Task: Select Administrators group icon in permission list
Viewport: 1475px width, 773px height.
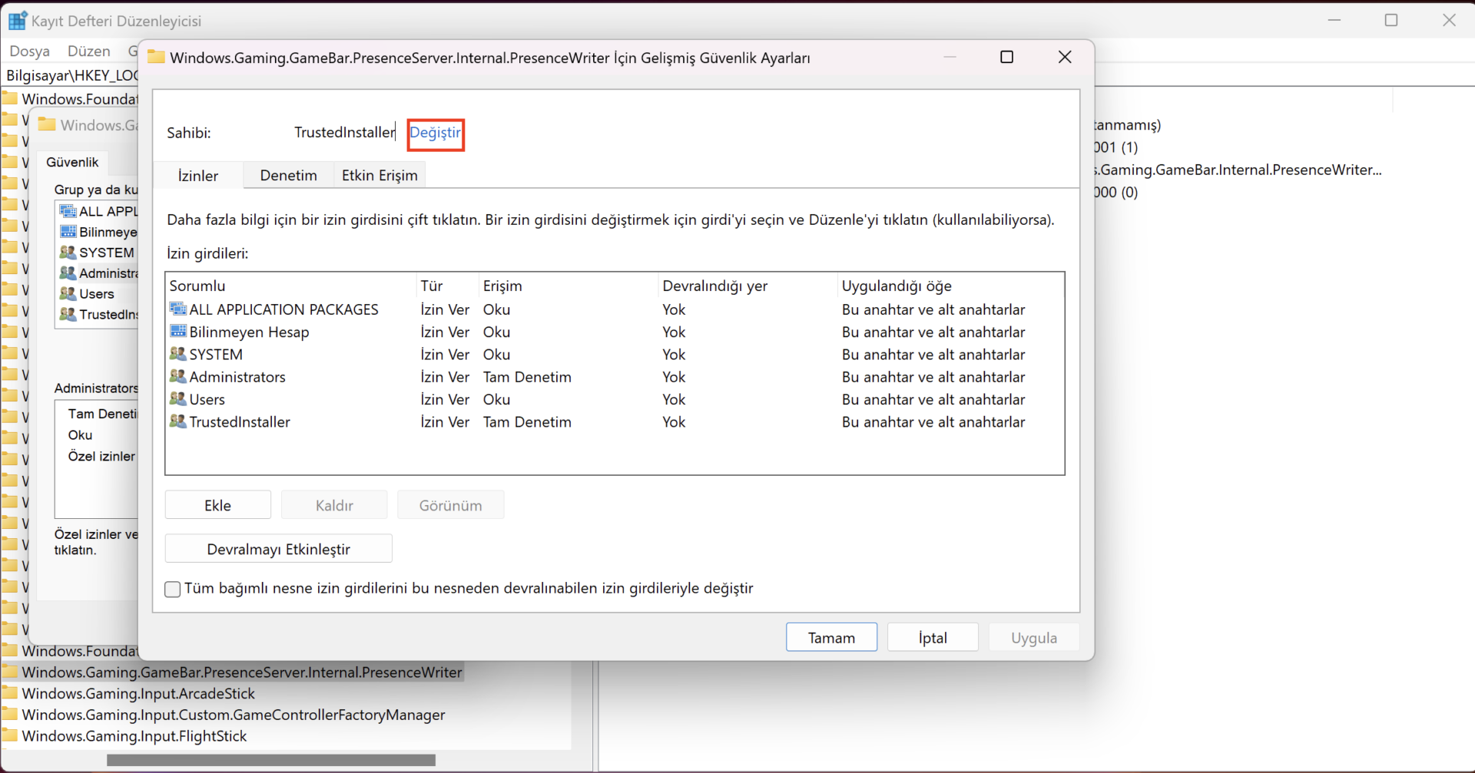Action: 178,376
